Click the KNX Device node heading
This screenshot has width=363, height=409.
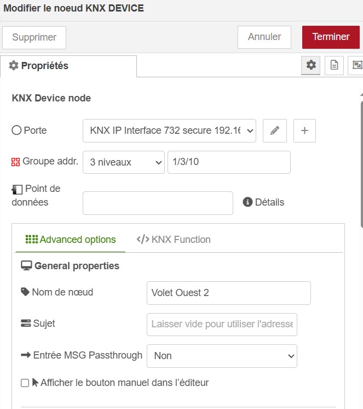click(x=51, y=98)
